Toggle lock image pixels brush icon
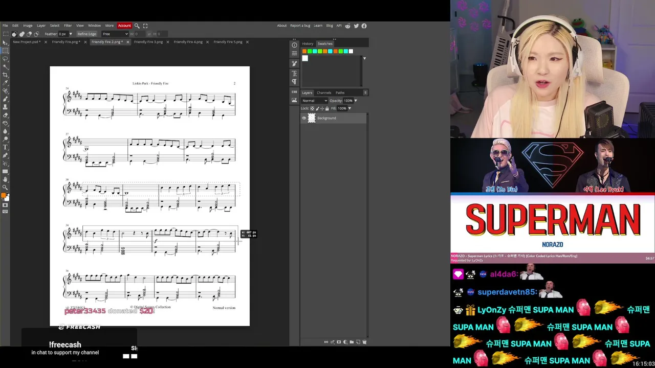Image resolution: width=655 pixels, height=368 pixels. (x=317, y=108)
